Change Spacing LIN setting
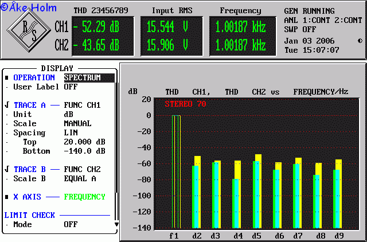The width and height of the screenshot is (367, 242). point(71,132)
